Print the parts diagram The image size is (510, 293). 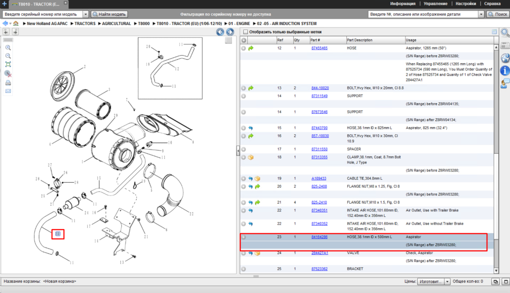8,83
